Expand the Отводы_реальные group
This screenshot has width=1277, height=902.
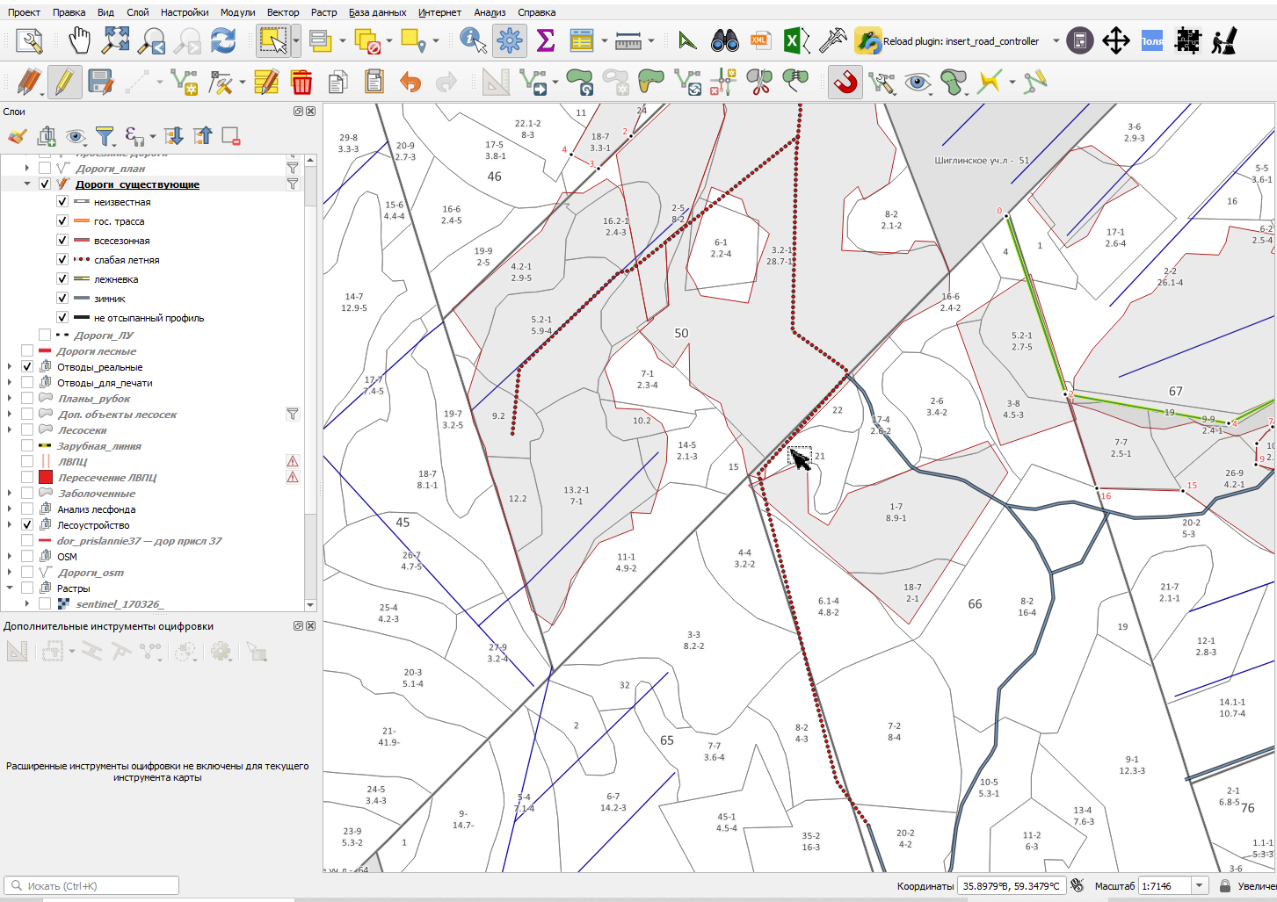tap(10, 367)
